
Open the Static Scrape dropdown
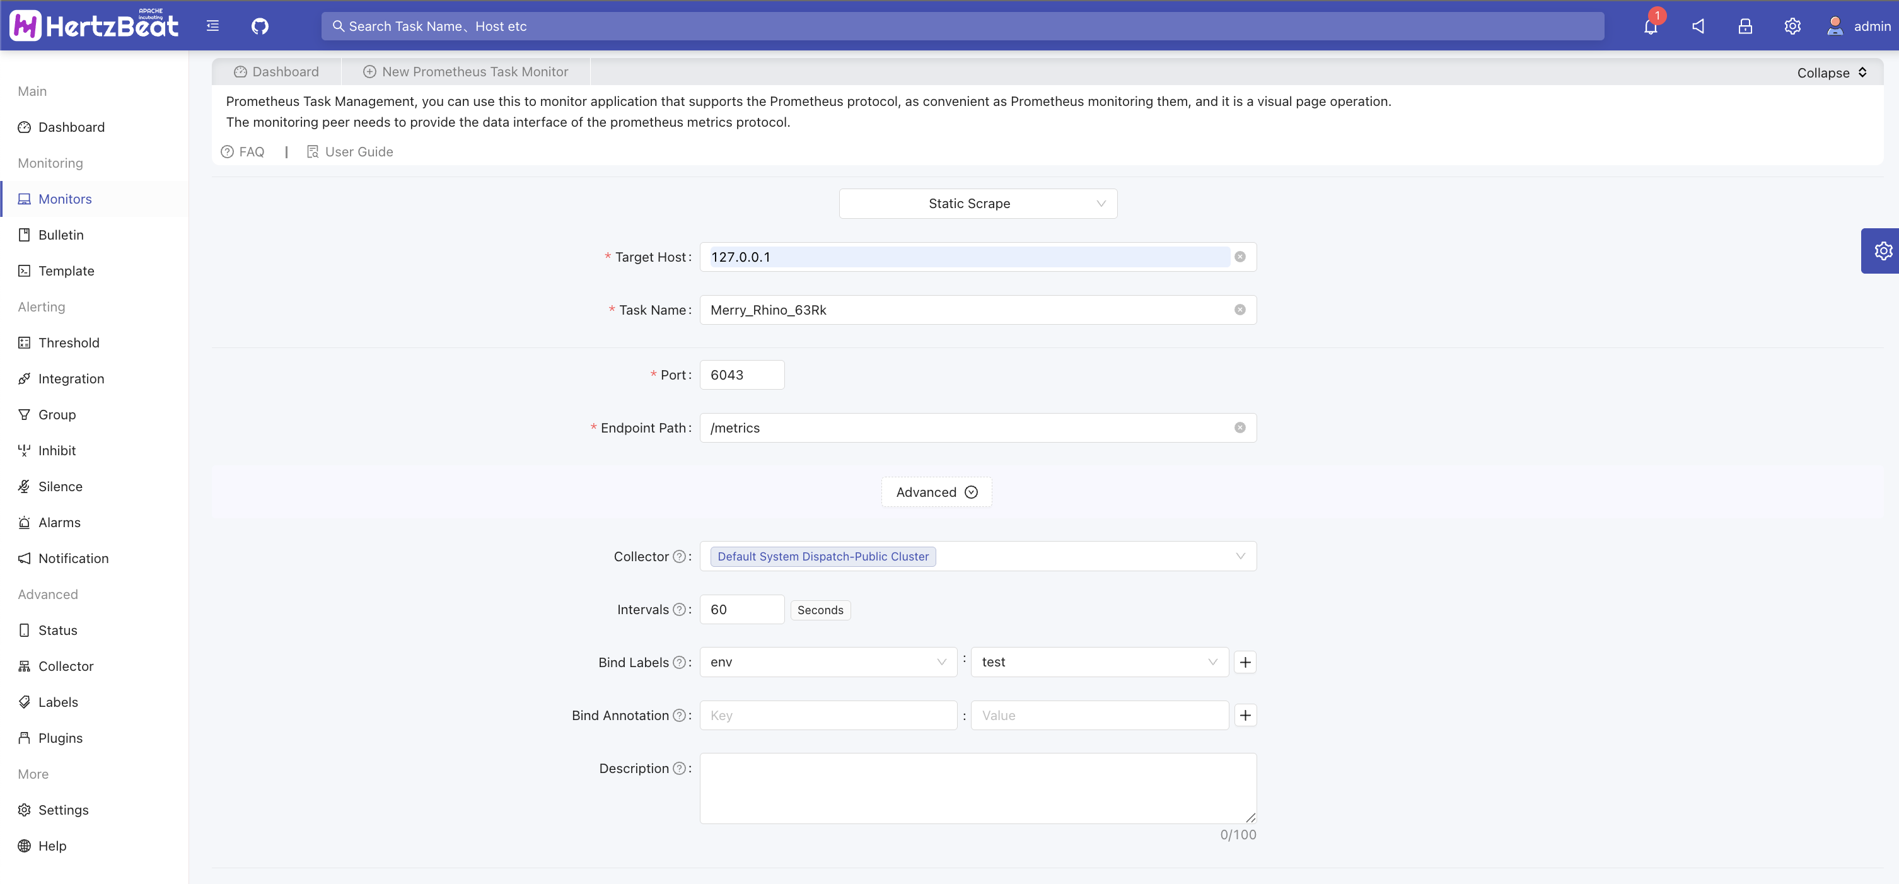[x=977, y=204]
